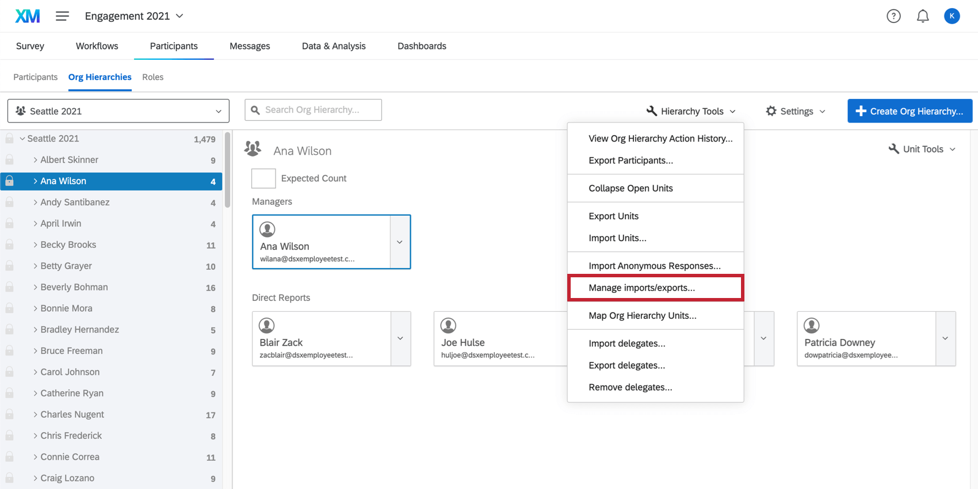Click the group icon next to Ana Wilson heading
Image resolution: width=978 pixels, height=489 pixels.
coord(253,149)
